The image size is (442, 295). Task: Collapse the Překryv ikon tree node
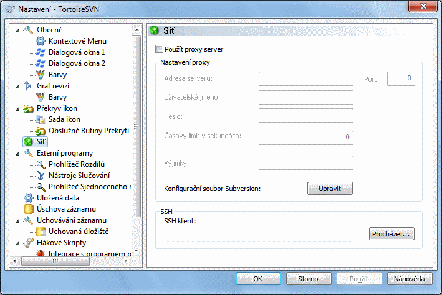tap(17, 109)
